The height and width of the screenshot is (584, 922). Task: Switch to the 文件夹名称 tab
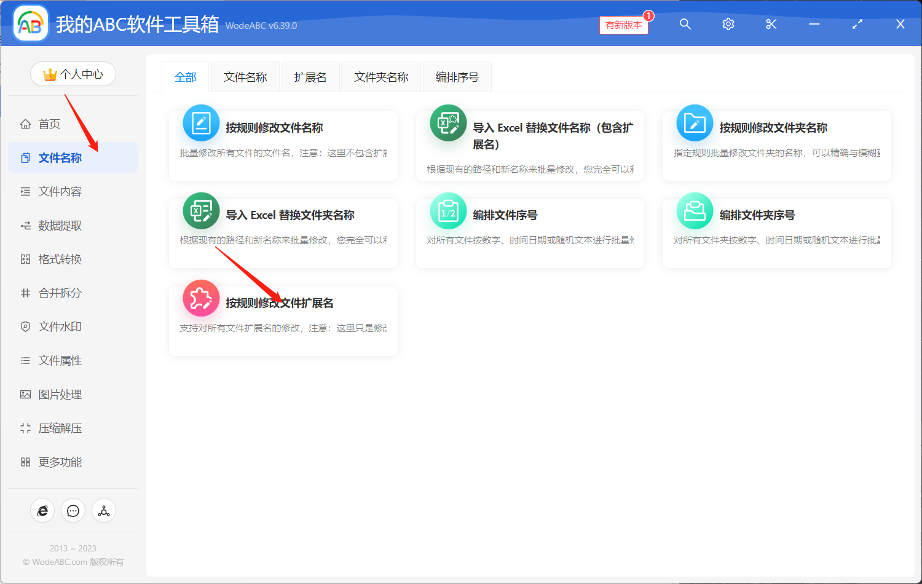380,76
